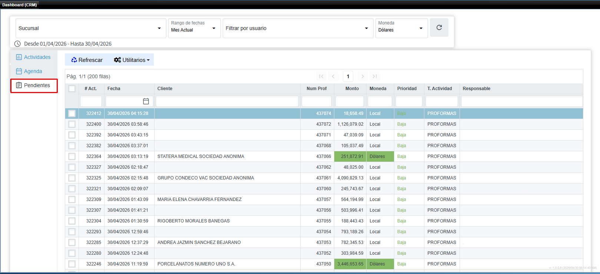The image size is (600, 274).
Task: Click page number 1 button
Action: pos(348,76)
